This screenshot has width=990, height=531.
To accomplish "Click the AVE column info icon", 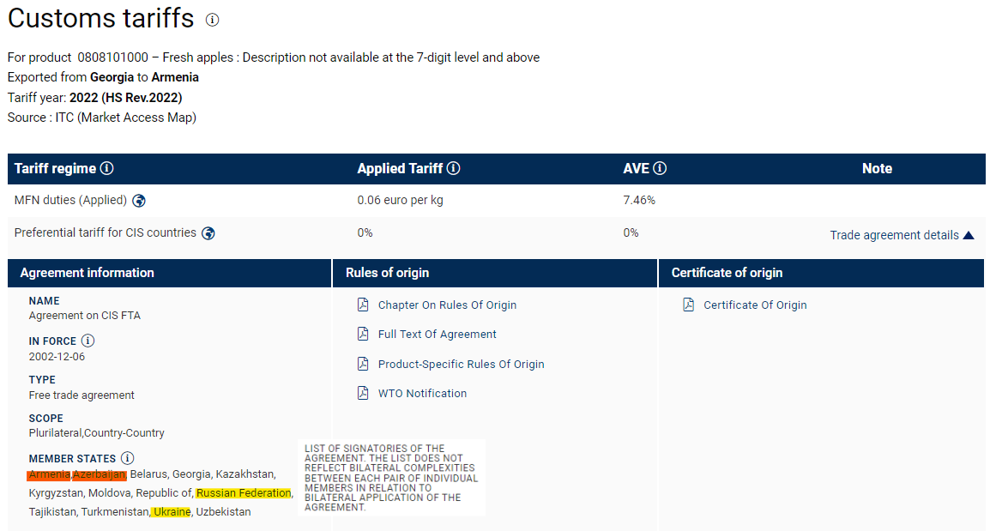I will point(660,168).
